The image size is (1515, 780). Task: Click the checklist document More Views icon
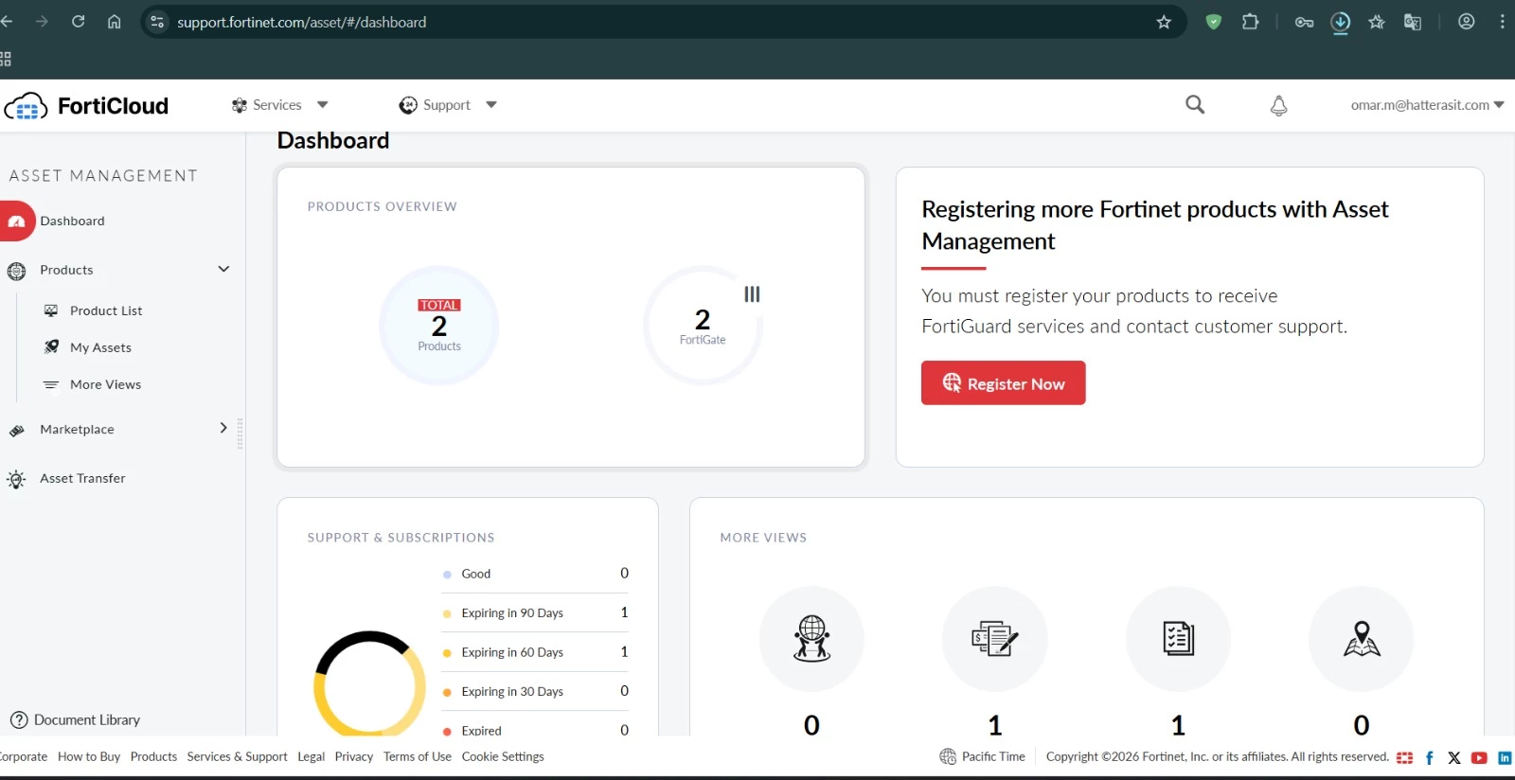click(1178, 639)
